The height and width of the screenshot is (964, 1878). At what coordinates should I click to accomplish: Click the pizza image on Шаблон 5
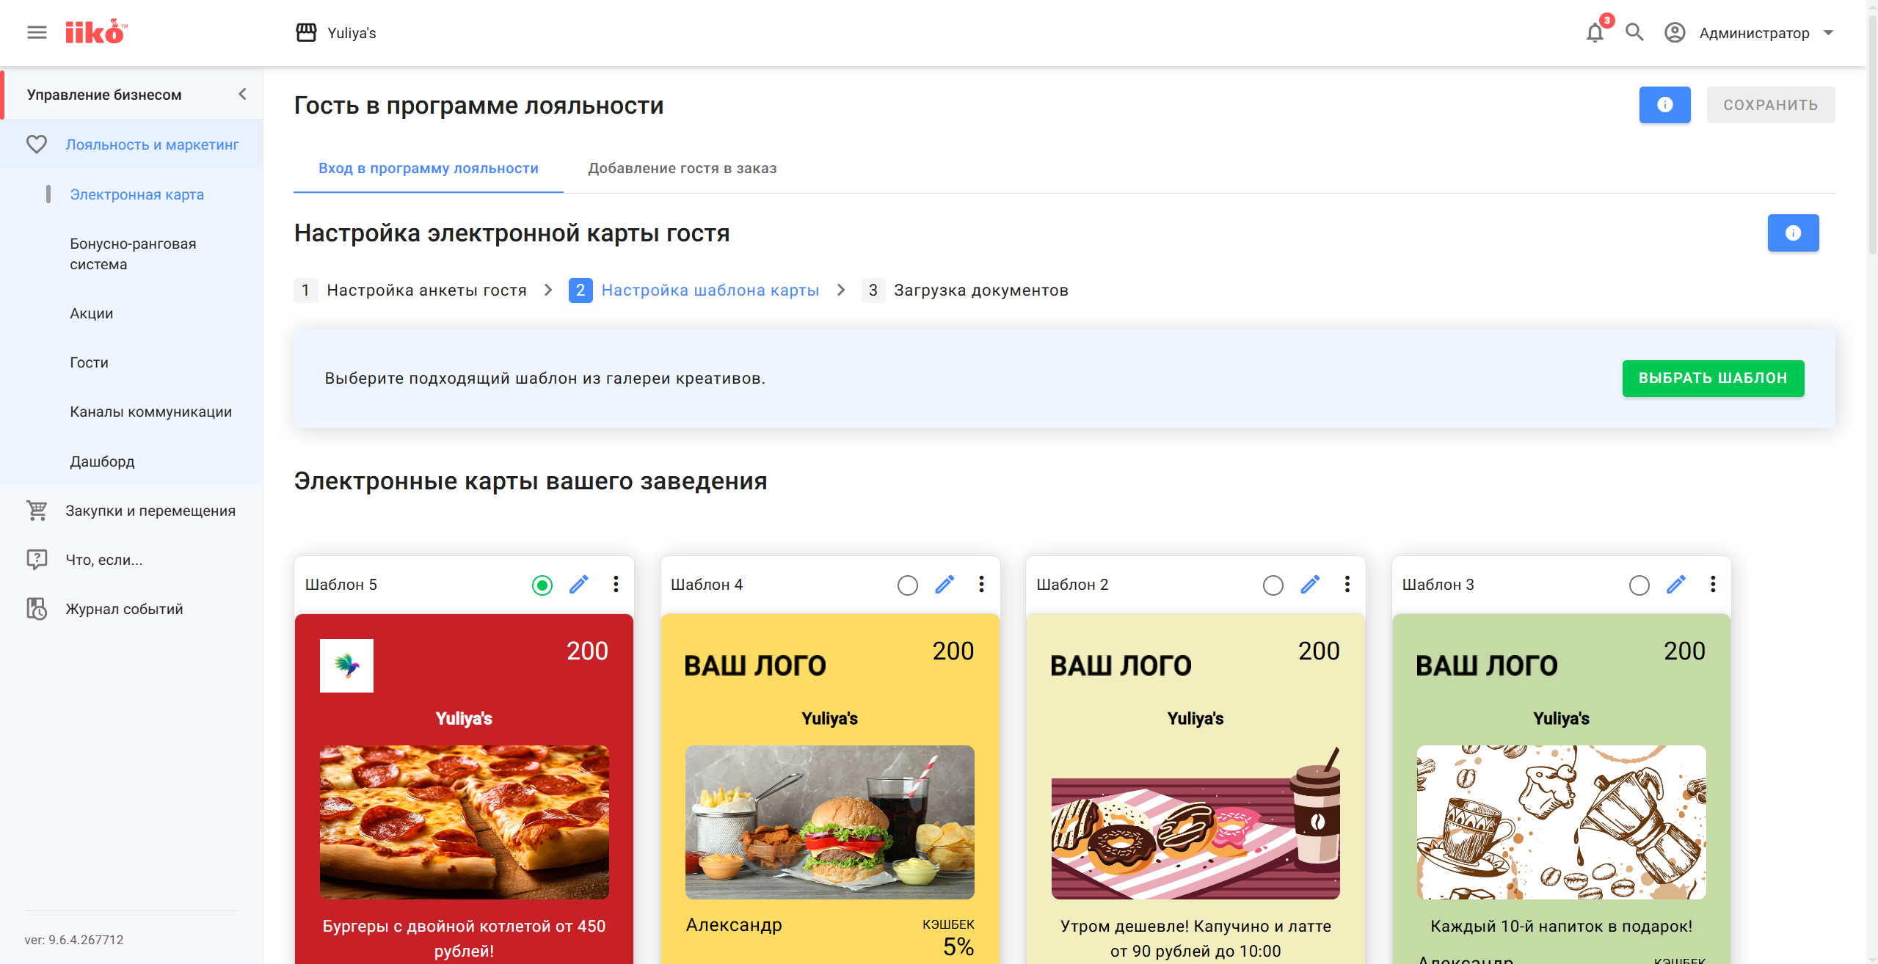click(x=464, y=822)
